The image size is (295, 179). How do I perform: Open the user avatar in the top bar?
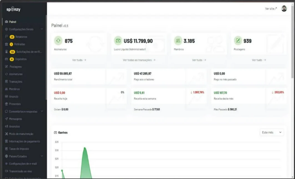[x=284, y=8]
